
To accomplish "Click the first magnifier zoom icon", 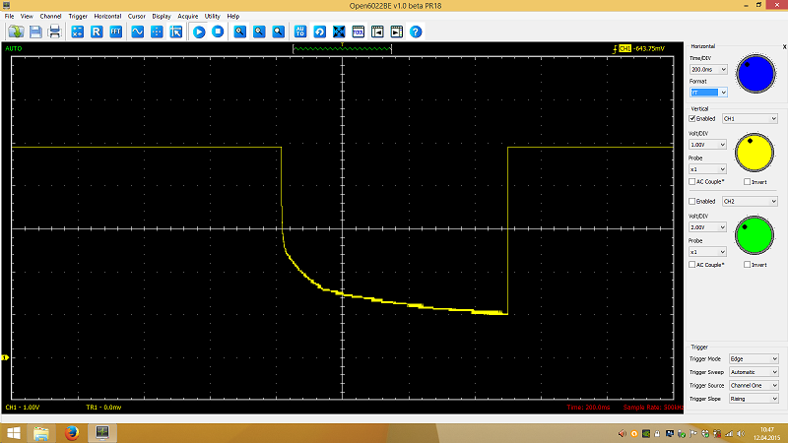I will (x=239, y=32).
